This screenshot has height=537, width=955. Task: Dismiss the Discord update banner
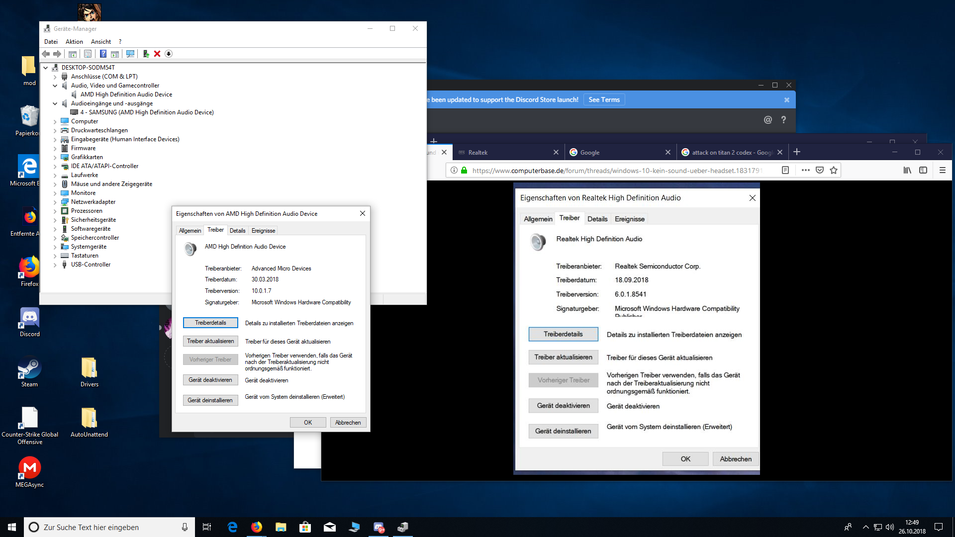786,100
